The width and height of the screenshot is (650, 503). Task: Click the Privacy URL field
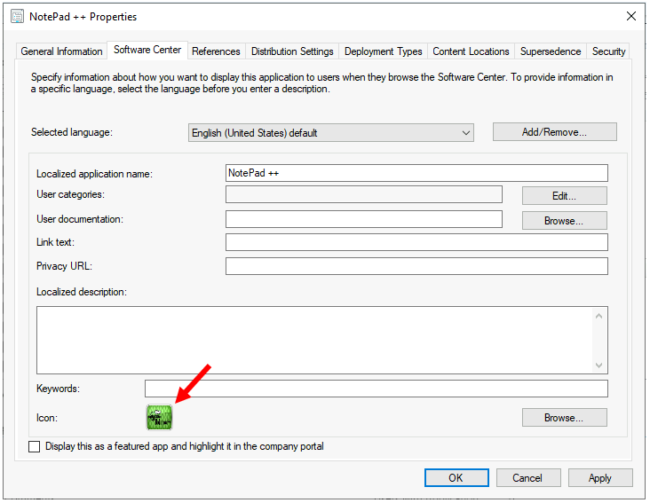pyautogui.click(x=416, y=266)
